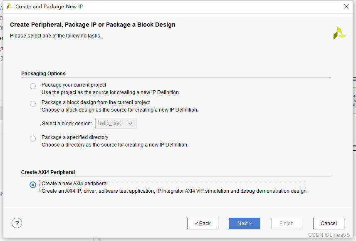Click the Package your current project label
Viewport: 356px width, 241px height.
(x=74, y=85)
